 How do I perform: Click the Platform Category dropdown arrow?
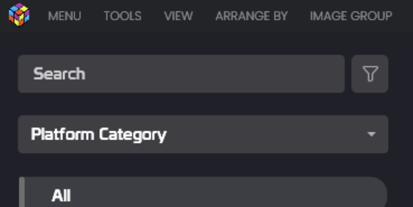pos(372,134)
